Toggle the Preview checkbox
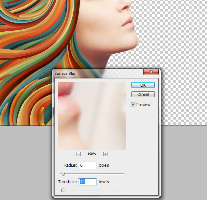This screenshot has width=207, height=200. [133, 104]
